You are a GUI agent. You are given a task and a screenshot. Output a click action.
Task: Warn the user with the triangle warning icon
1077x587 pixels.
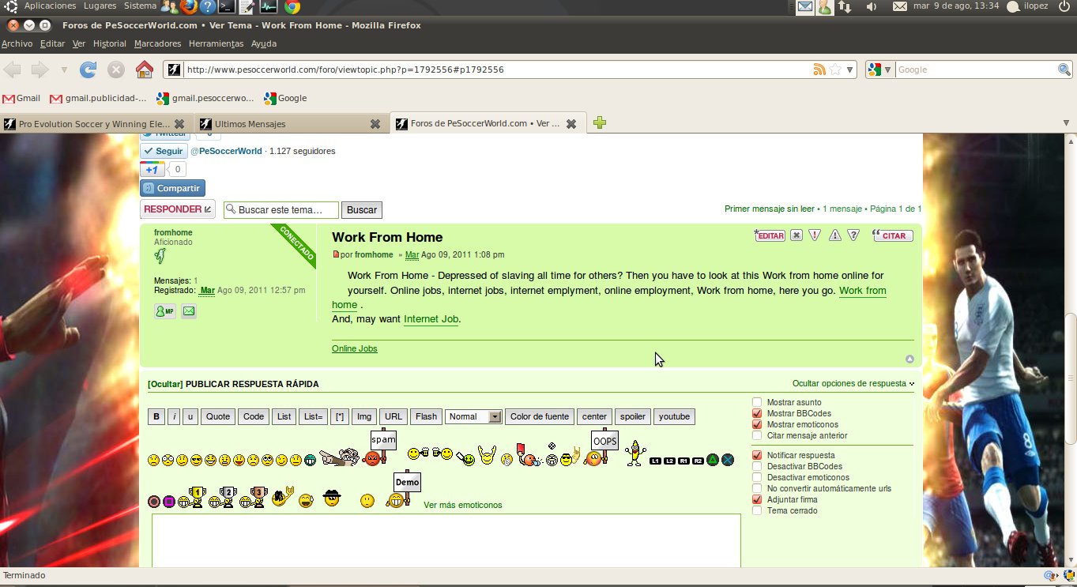tap(834, 235)
